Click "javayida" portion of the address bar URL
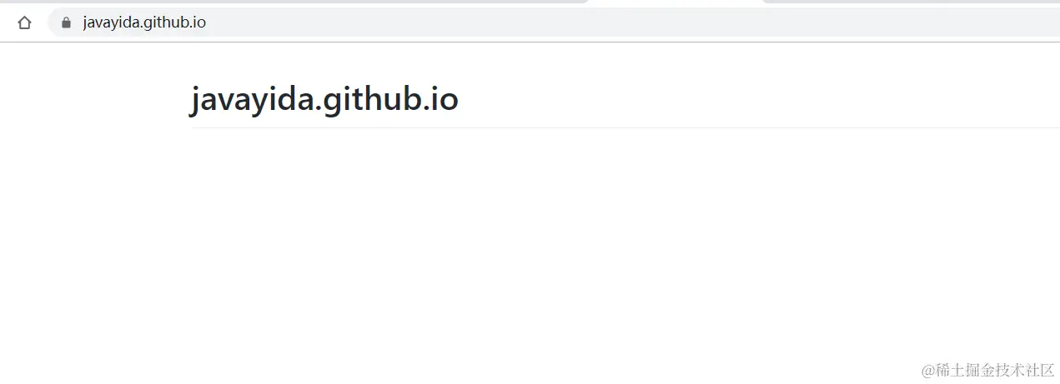1060x384 pixels. click(x=110, y=22)
